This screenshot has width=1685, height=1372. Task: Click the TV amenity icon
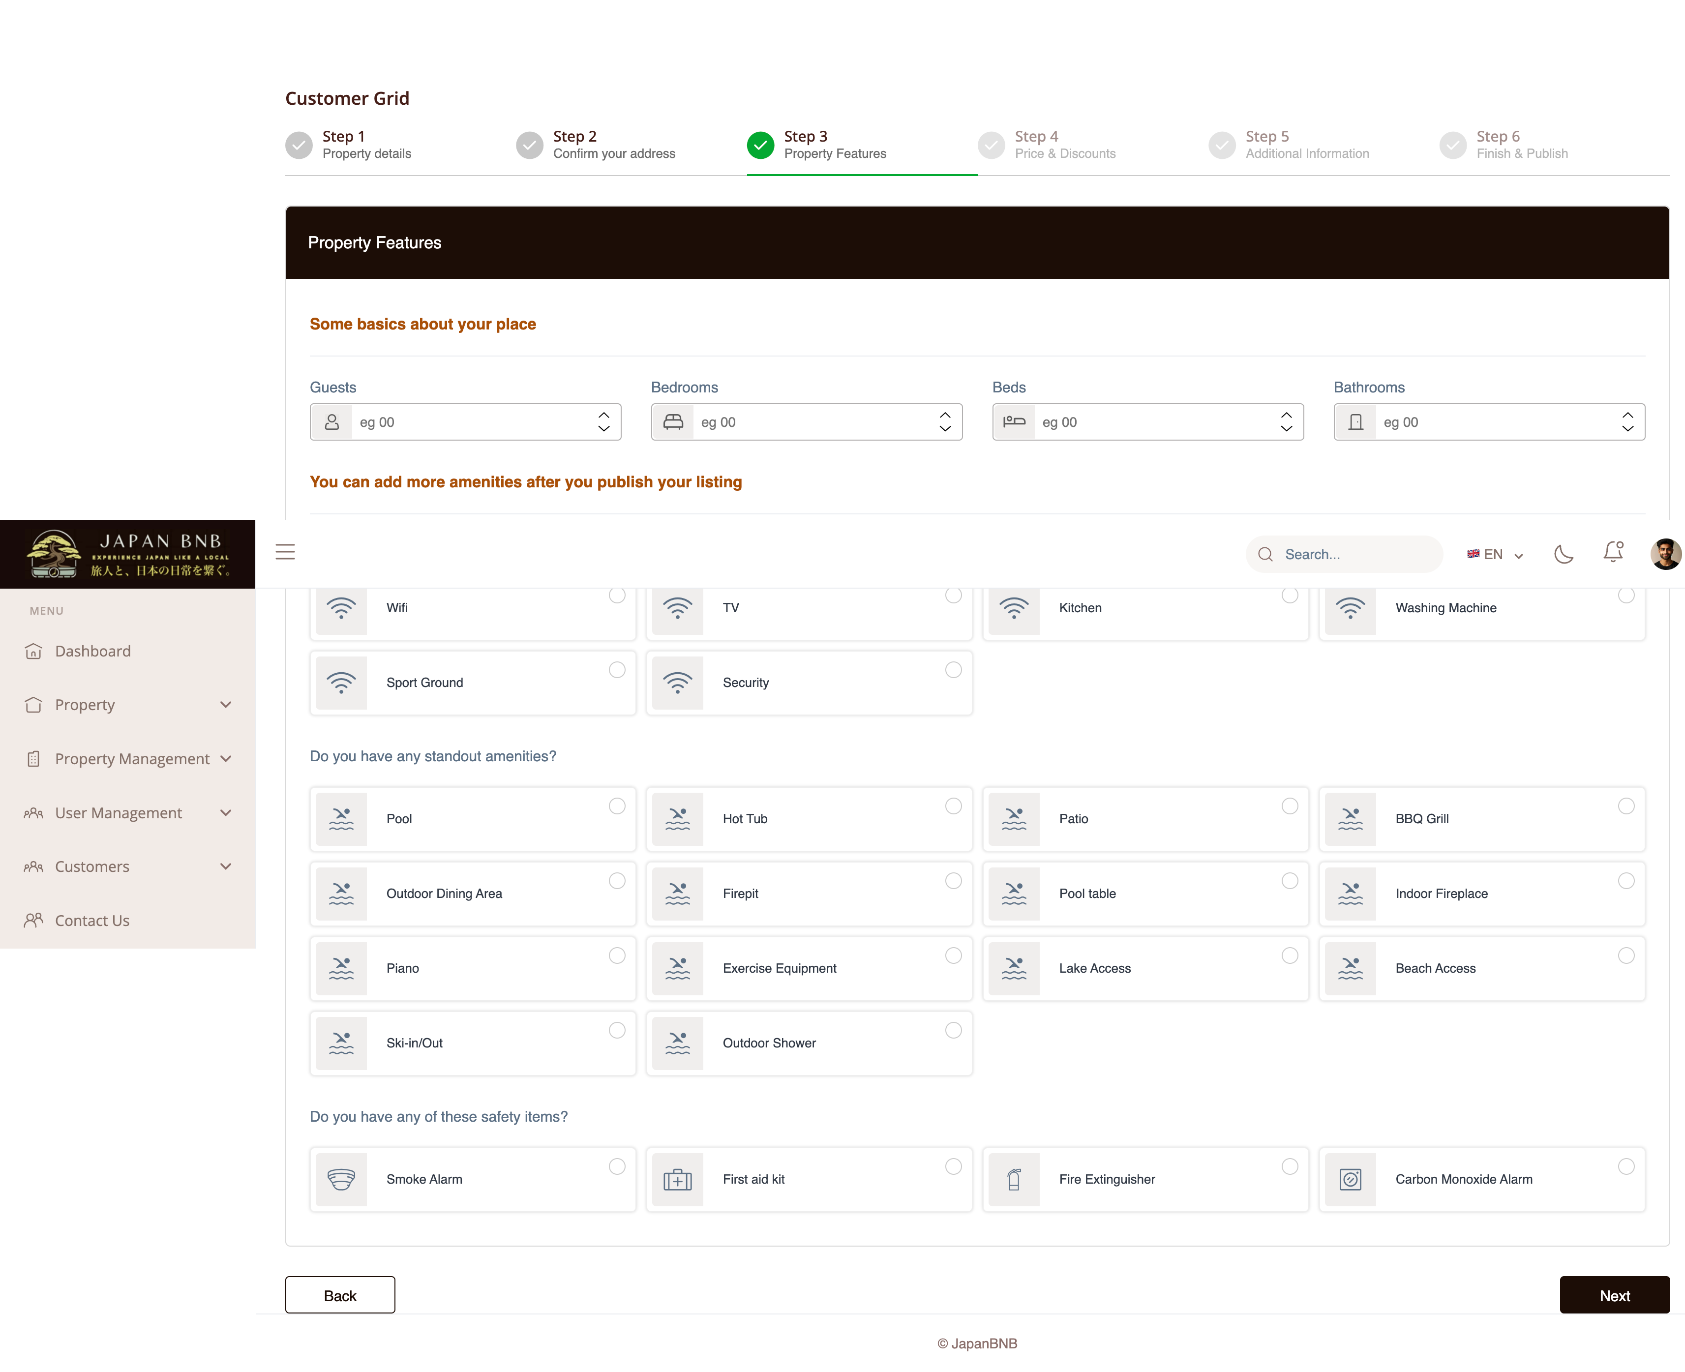[677, 608]
